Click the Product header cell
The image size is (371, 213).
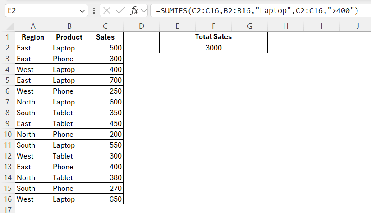(69, 37)
